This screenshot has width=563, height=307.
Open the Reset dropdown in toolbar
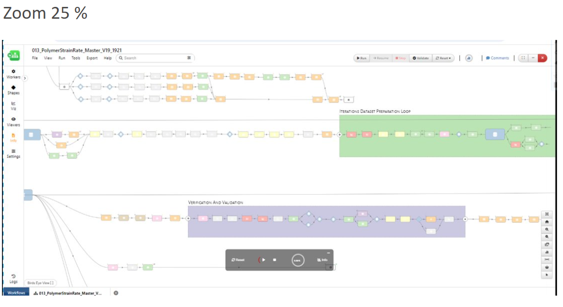click(443, 58)
